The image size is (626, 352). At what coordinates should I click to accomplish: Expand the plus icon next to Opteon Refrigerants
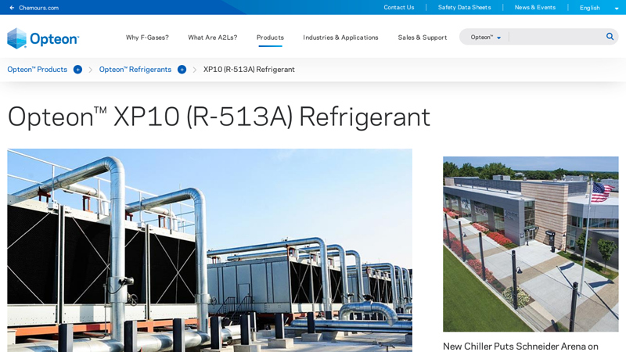click(x=182, y=70)
